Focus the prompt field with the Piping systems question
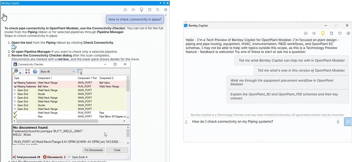Screen dimensions: 352x162 pyautogui.click(x=263, y=122)
